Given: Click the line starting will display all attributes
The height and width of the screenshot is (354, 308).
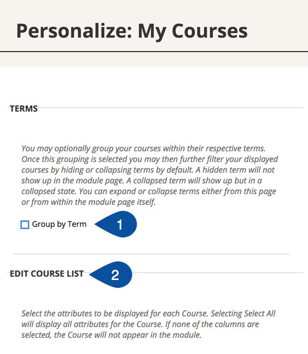Looking at the screenshot, I should coord(140,324).
